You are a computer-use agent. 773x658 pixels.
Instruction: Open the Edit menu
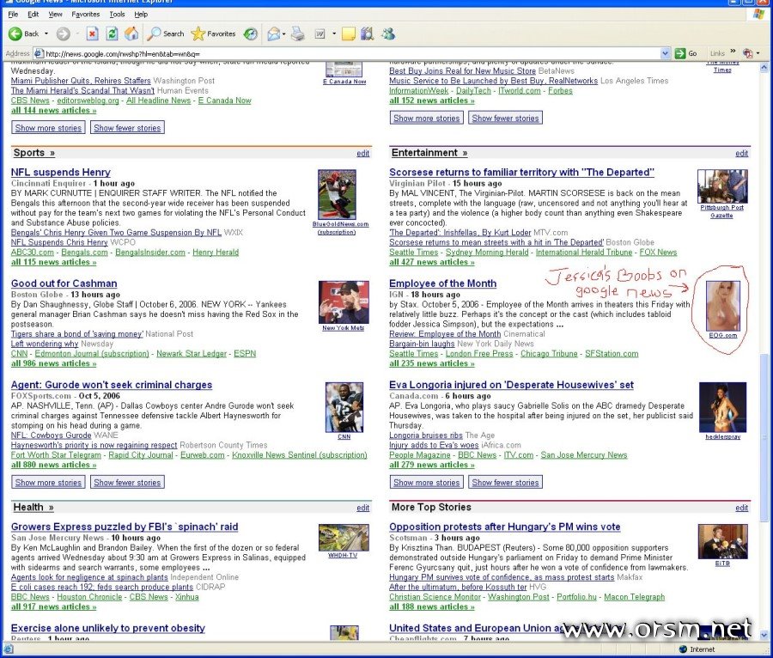[33, 15]
